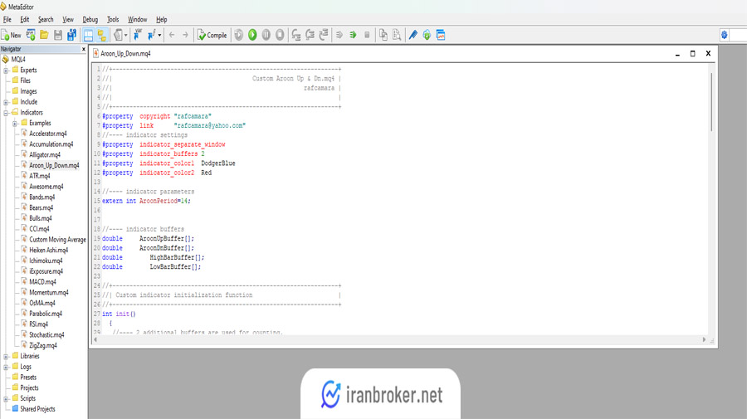The width and height of the screenshot is (747, 419).
Task: Navigate back with the left arrow
Action: pyautogui.click(x=172, y=35)
